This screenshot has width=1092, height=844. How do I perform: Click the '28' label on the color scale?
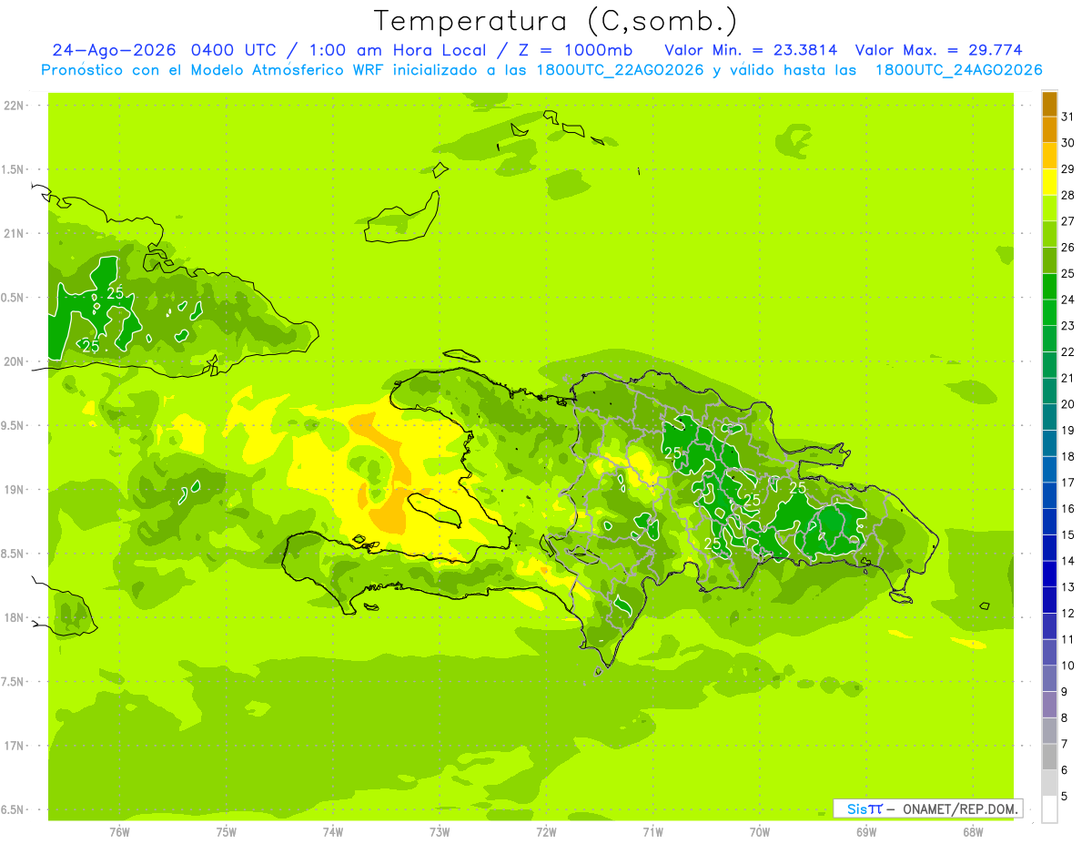(1068, 195)
